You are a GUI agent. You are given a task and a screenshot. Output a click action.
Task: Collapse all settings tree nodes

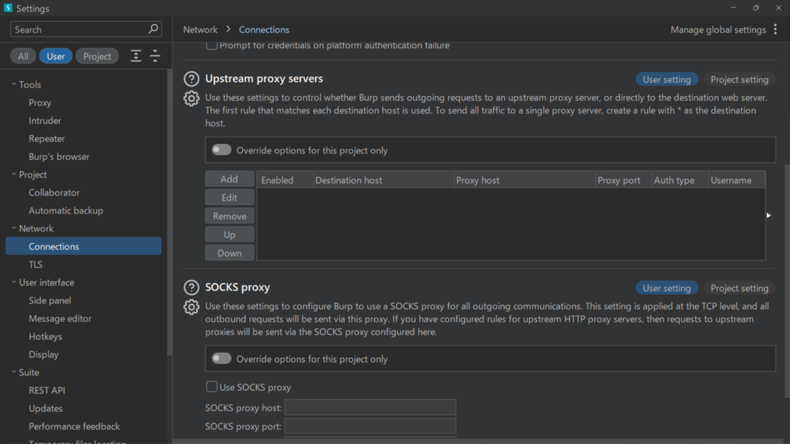coord(155,56)
